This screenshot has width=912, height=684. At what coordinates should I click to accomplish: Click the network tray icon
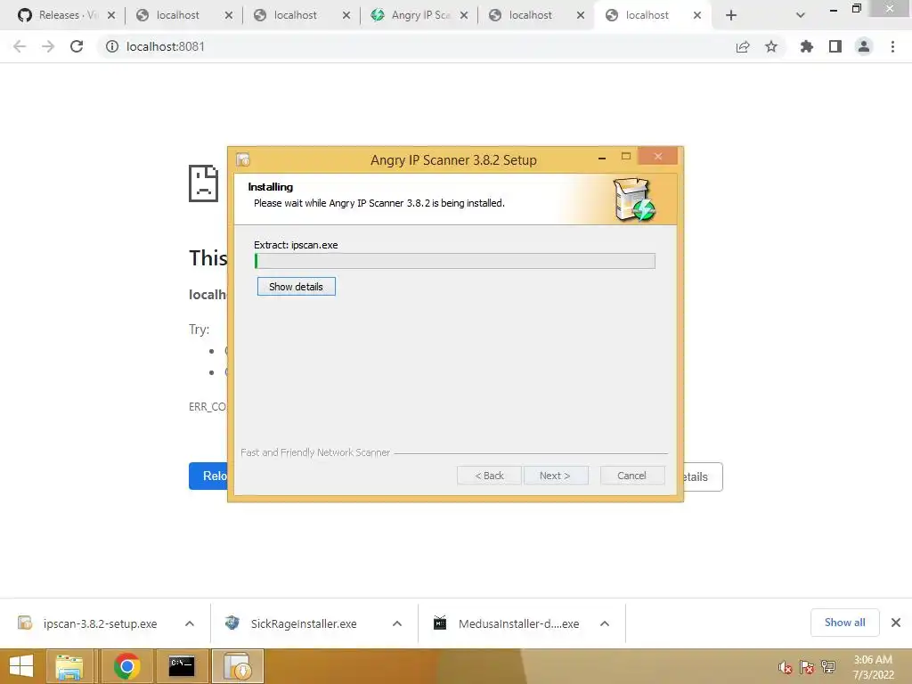click(828, 667)
